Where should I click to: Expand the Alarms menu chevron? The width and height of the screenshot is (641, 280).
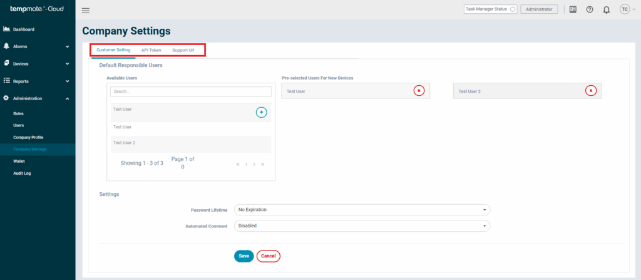pyautogui.click(x=68, y=46)
